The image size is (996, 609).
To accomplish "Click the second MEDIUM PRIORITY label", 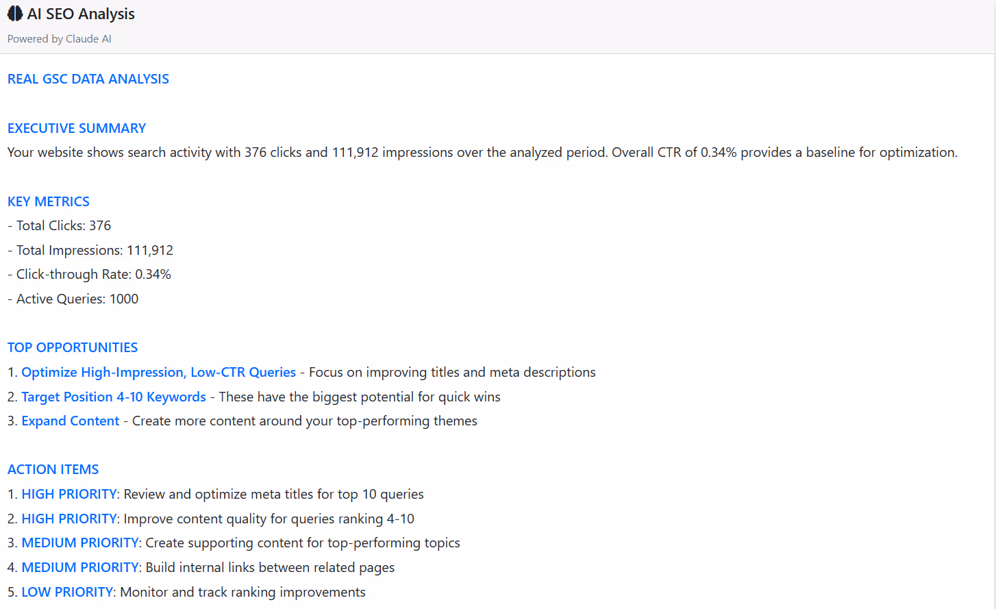I will pyautogui.click(x=79, y=567).
